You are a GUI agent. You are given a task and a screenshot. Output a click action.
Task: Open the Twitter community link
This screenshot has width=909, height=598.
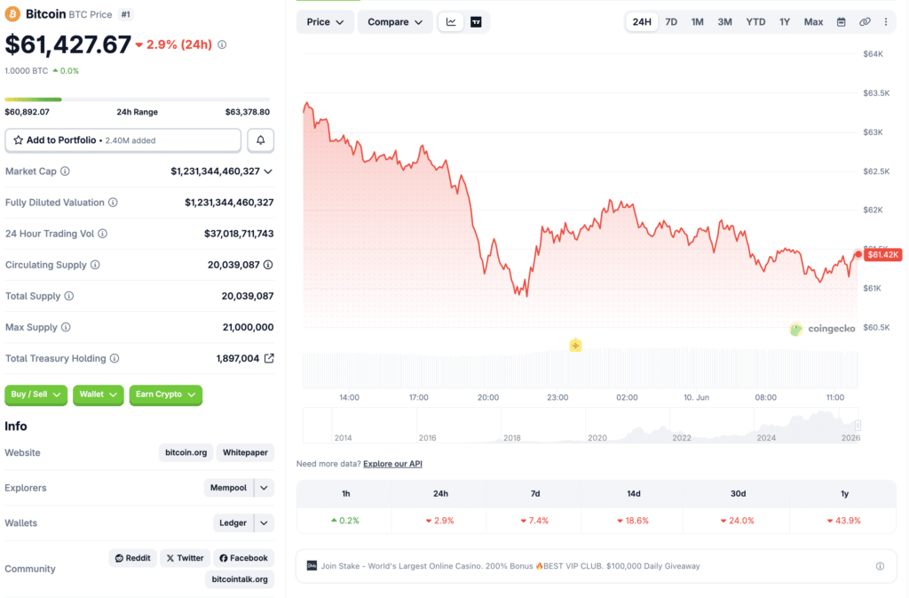click(185, 558)
